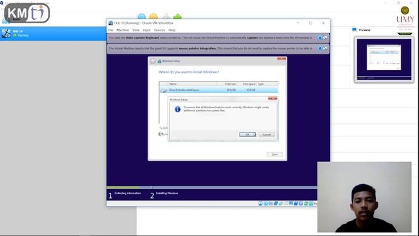Viewport: 419px width, 236px height.
Task: Open the Devices menu
Action: click(x=159, y=30)
